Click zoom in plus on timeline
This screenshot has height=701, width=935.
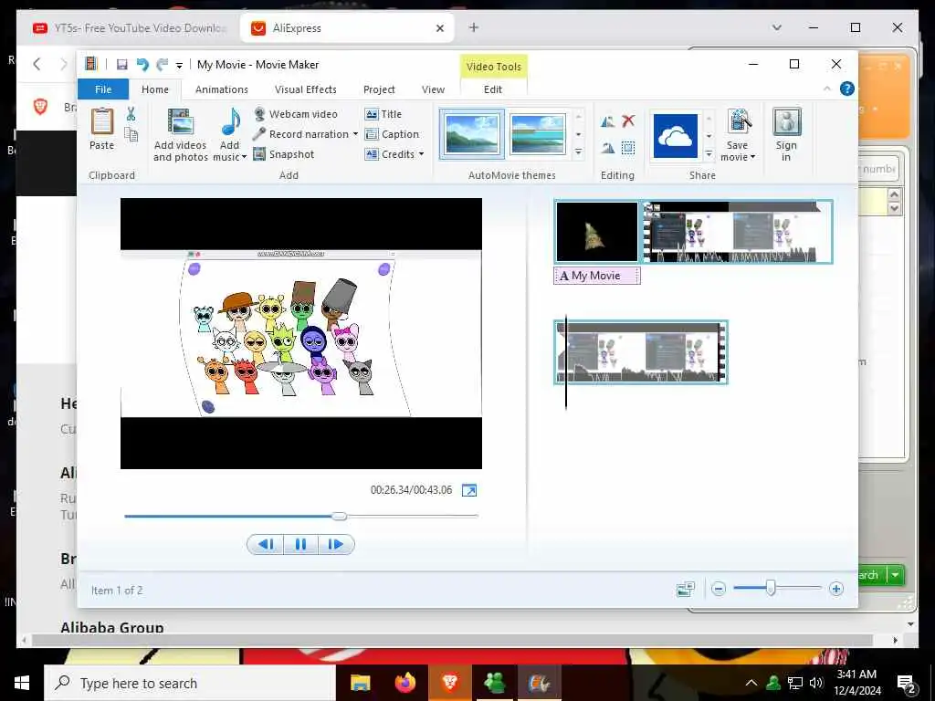pos(836,589)
